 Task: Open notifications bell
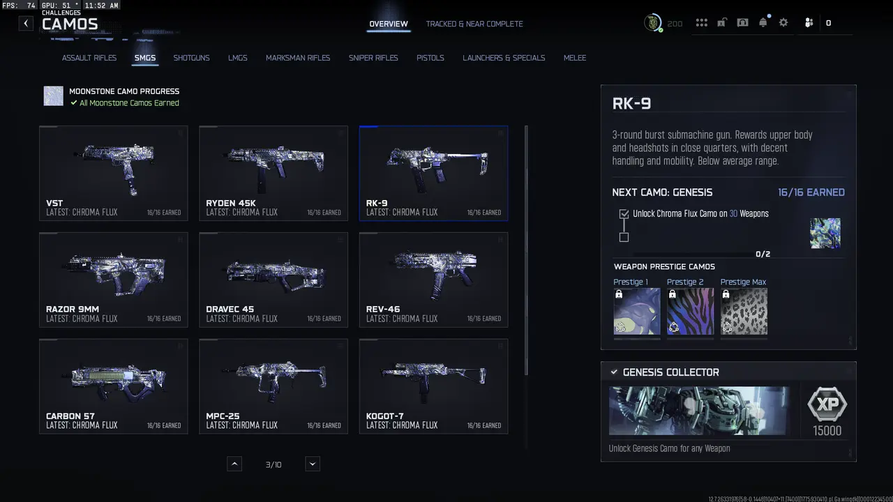763,22
